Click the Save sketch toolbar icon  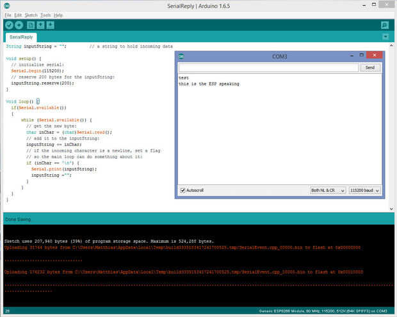[x=51, y=25]
